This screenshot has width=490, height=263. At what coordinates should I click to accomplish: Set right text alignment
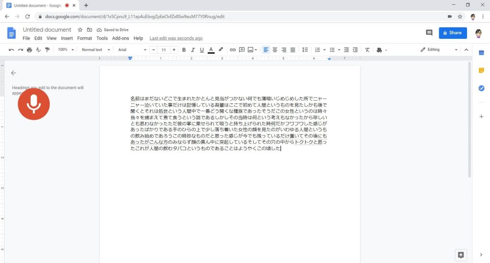pyautogui.click(x=284, y=50)
